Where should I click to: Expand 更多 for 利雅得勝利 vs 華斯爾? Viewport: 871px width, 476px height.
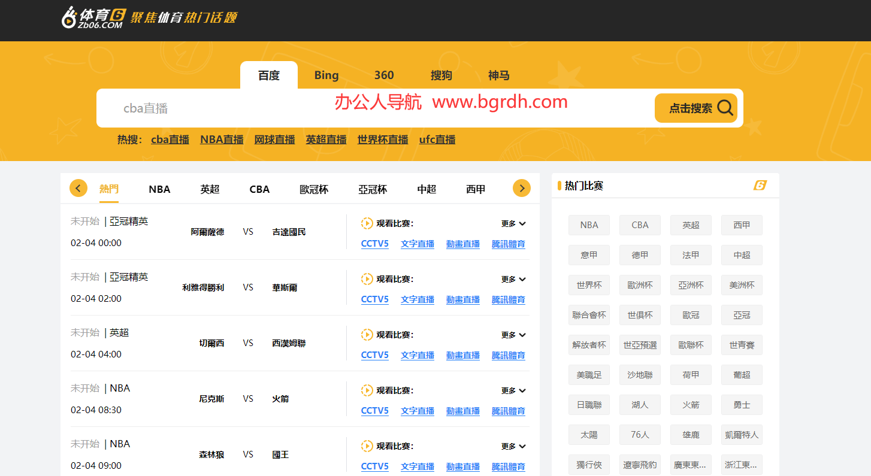513,279
